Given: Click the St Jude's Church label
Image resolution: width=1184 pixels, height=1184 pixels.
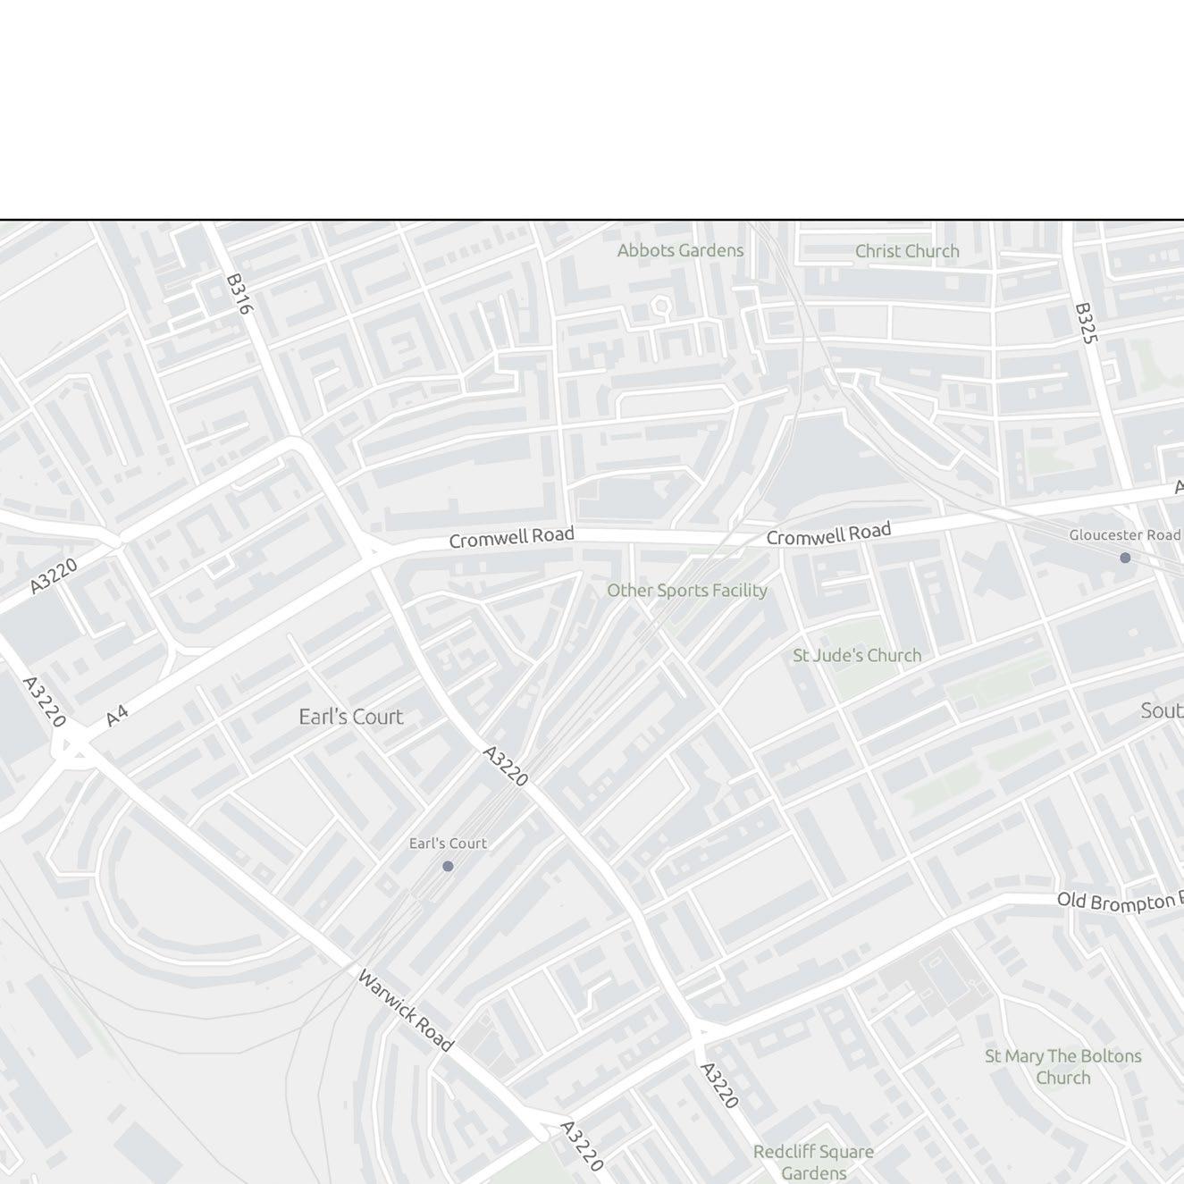Looking at the screenshot, I should click(x=857, y=655).
